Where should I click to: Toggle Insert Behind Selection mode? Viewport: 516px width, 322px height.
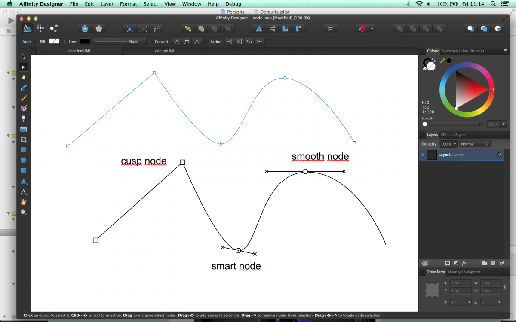tap(470, 29)
